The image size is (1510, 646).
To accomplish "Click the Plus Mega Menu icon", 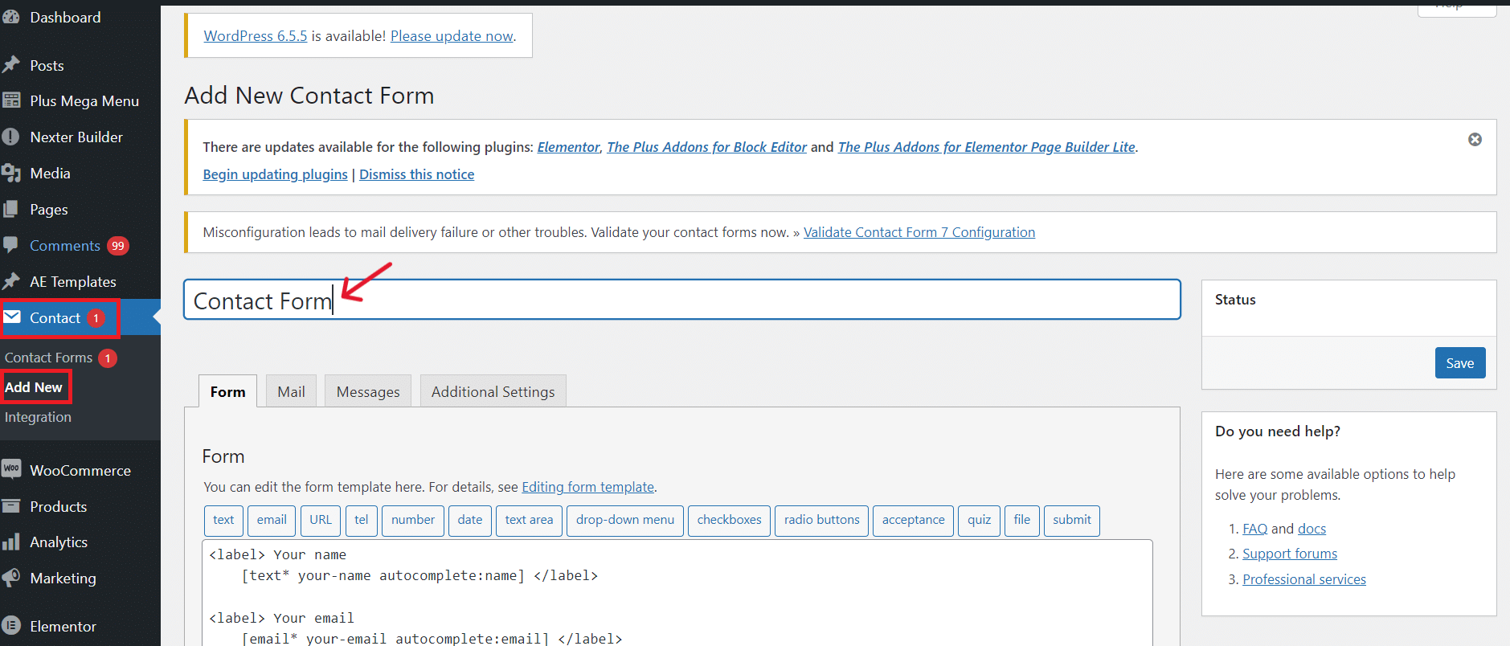I will pos(10,100).
